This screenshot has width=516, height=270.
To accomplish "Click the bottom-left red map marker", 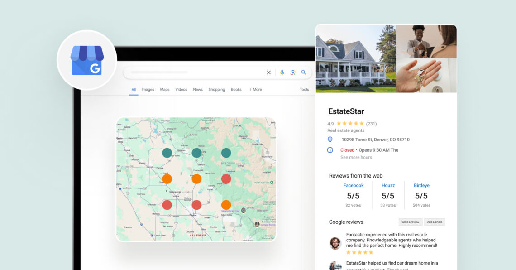I will click(x=167, y=205).
